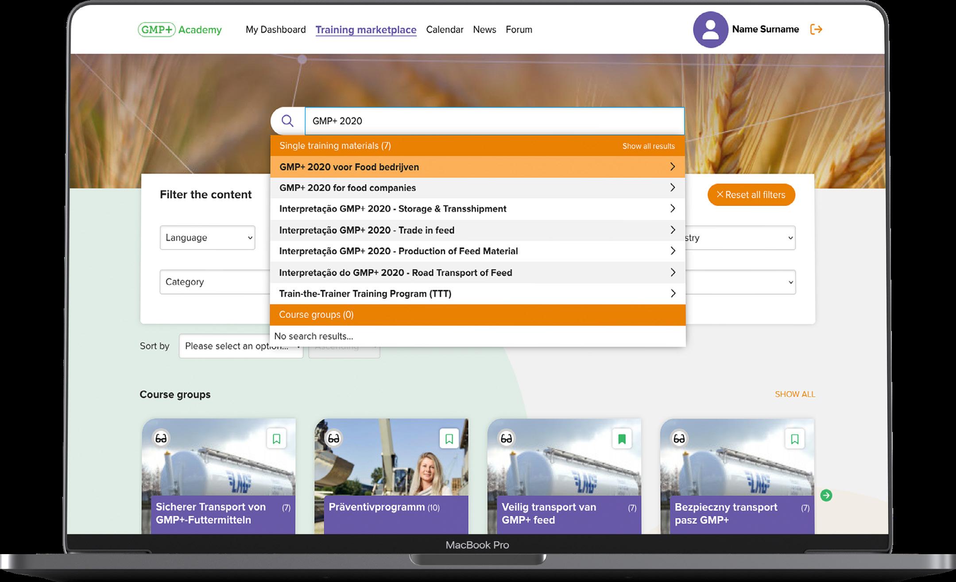Click the search text input field
Image resolution: width=956 pixels, height=582 pixels.
pos(494,121)
